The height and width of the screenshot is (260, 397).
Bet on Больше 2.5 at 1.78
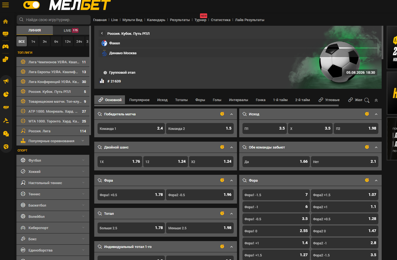point(131,228)
